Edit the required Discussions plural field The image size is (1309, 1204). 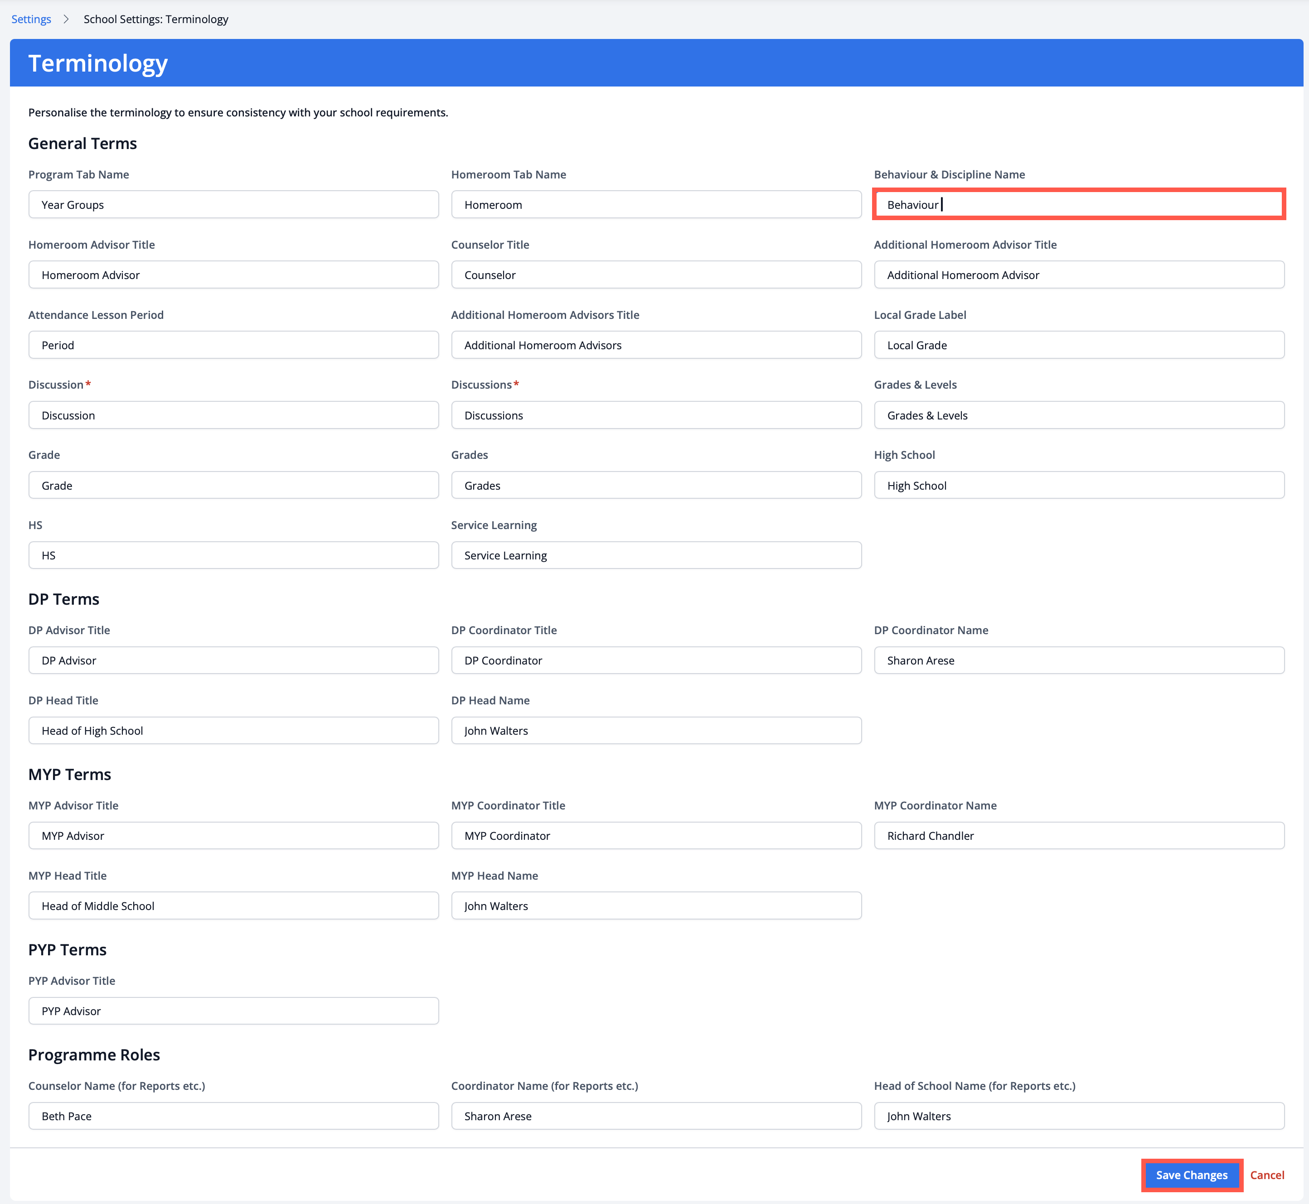(x=656, y=415)
